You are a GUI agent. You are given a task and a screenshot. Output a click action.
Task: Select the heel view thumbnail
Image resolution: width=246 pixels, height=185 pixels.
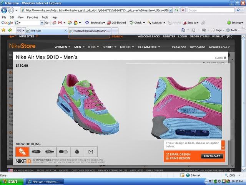click(x=77, y=152)
